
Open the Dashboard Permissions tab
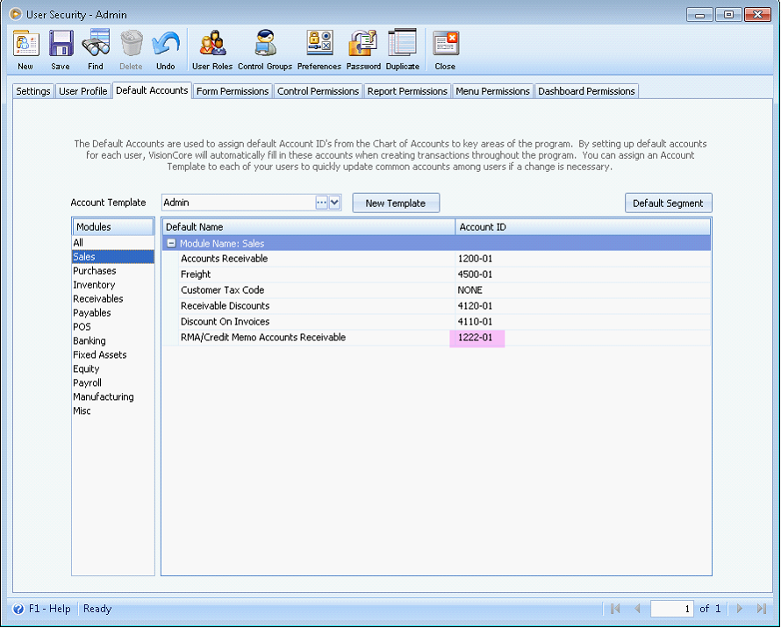click(x=586, y=91)
